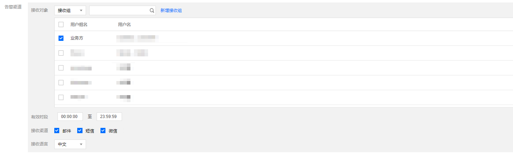Image resolution: width=513 pixels, height=155 pixels.
Task: Click the 用户名 column header
Action: [124, 24]
